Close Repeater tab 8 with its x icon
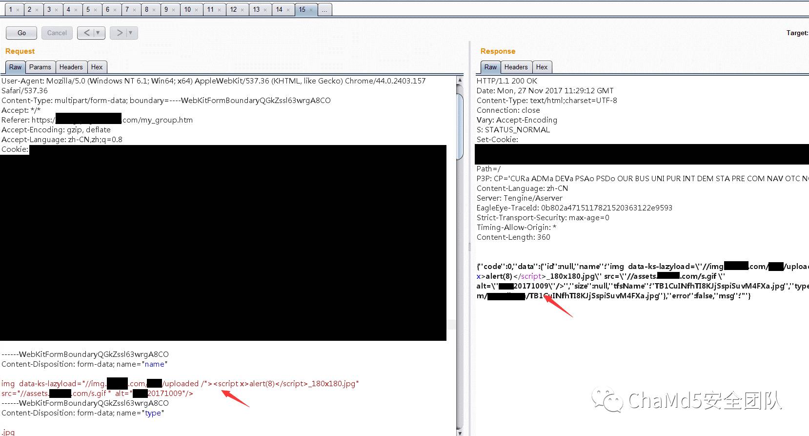Image resolution: width=809 pixels, height=436 pixels. coord(154,10)
